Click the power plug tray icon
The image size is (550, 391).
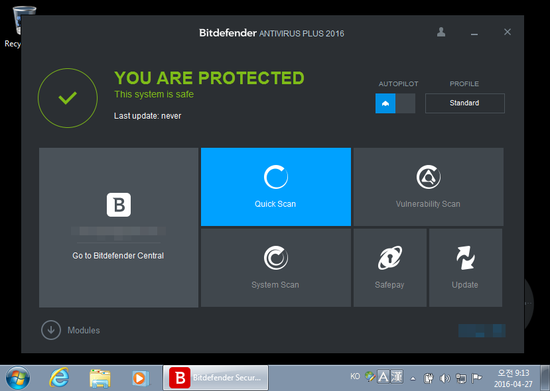click(429, 378)
